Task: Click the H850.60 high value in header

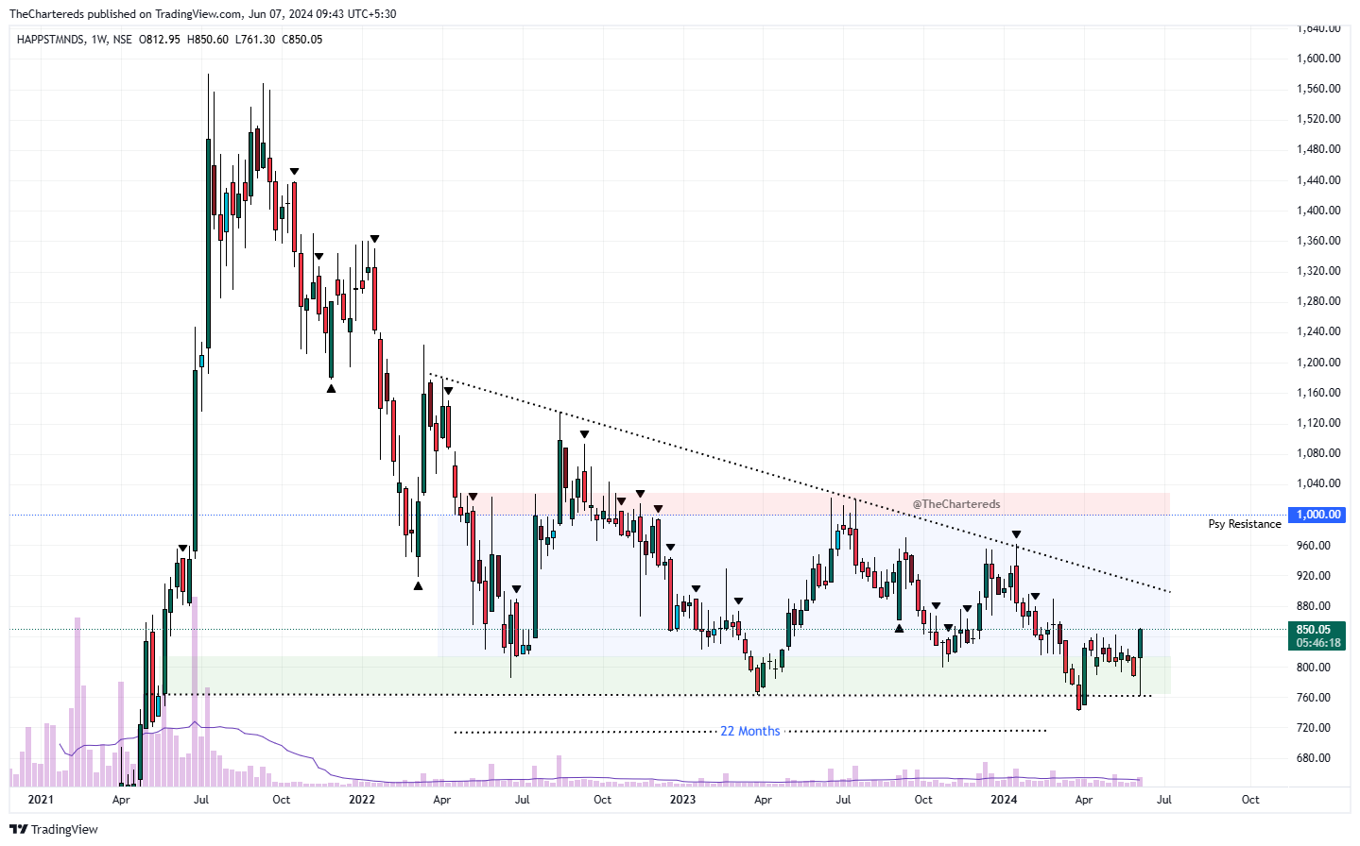Action: [x=208, y=40]
